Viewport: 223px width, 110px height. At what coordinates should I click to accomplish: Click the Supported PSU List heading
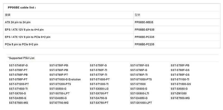point(21,58)
